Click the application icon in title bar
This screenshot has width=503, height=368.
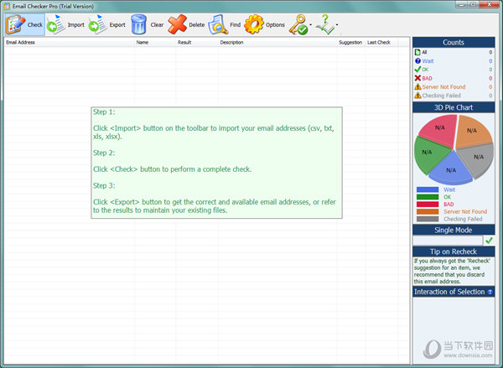point(7,6)
